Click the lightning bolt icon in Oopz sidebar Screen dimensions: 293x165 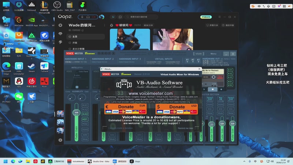60,42
